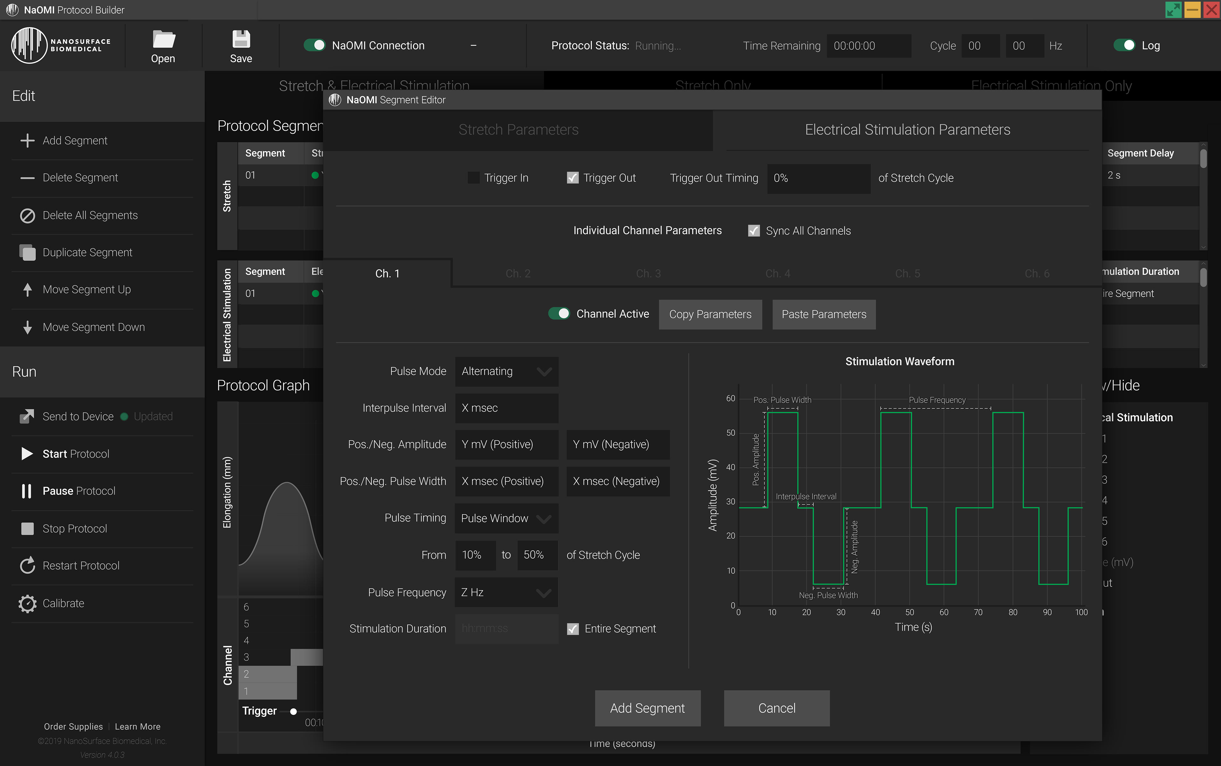The height and width of the screenshot is (766, 1221).
Task: Click the Y mV (Negative) amplitude field
Action: coord(618,444)
